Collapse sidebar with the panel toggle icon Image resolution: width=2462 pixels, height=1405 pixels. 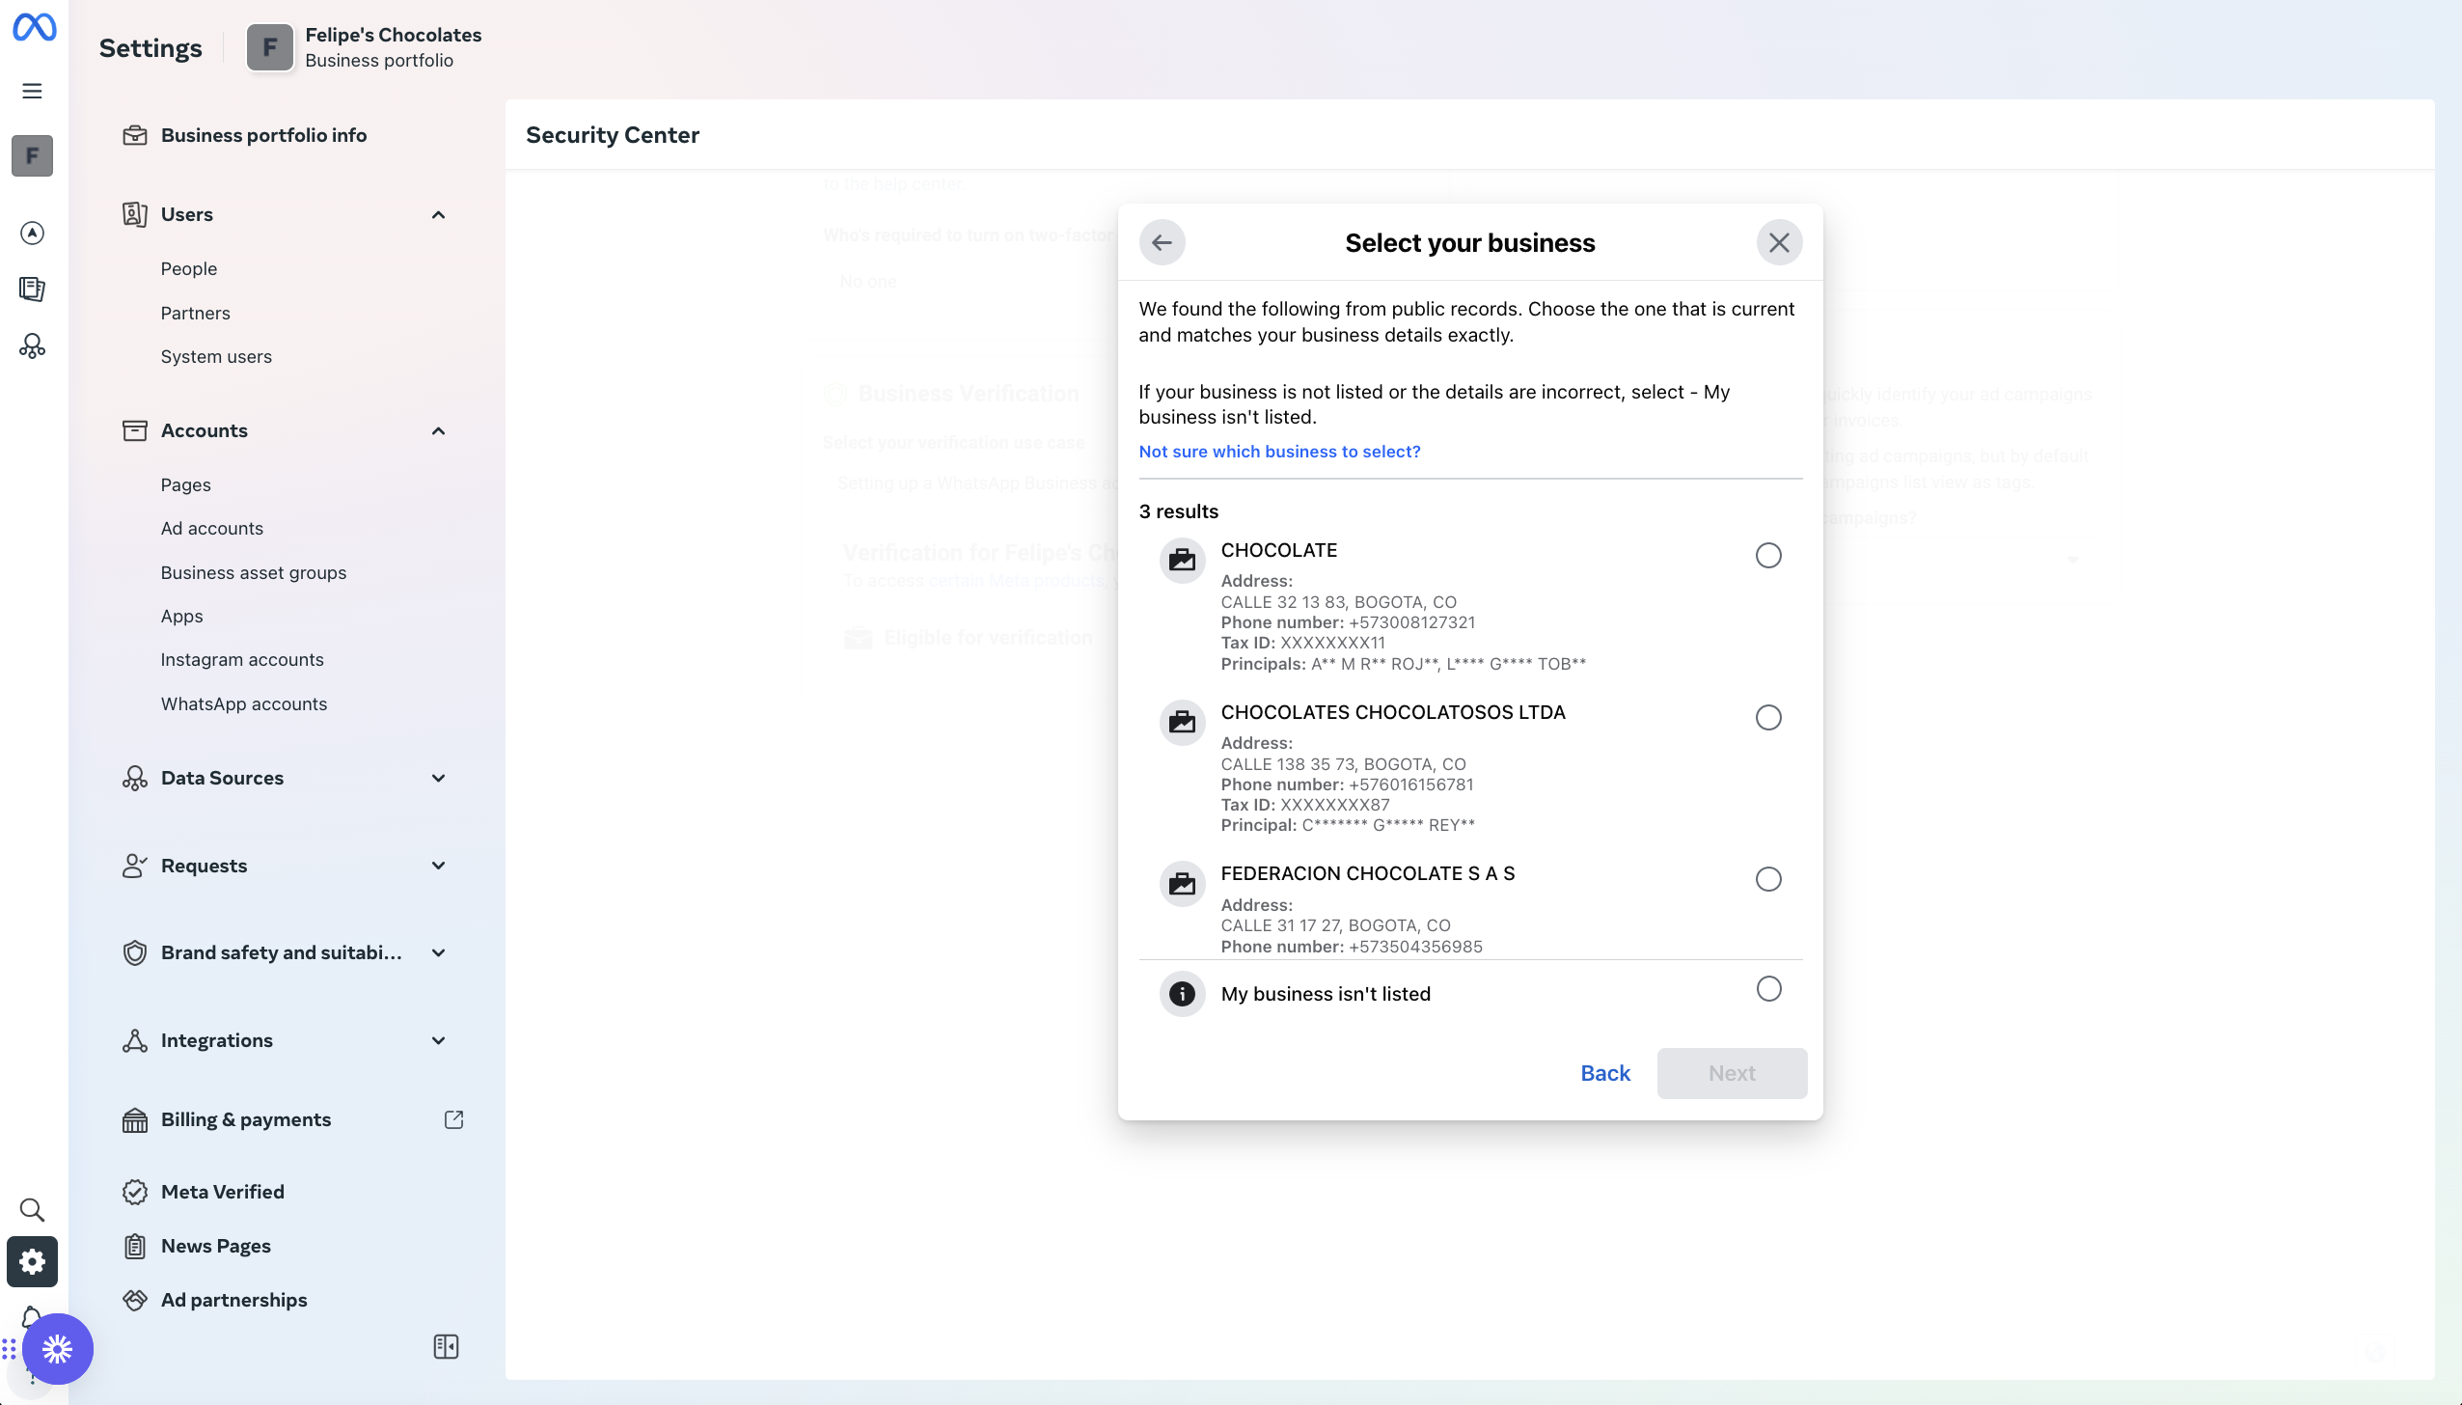click(446, 1346)
